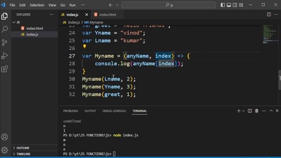Click the editor vertical scrollbar

click(x=280, y=80)
